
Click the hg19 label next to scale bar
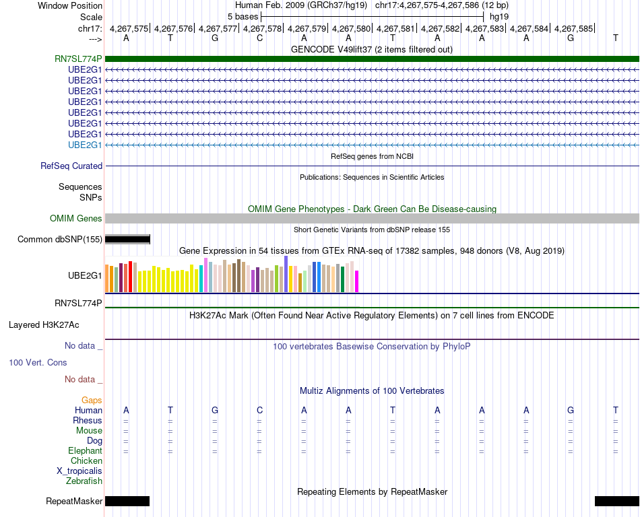coord(499,17)
